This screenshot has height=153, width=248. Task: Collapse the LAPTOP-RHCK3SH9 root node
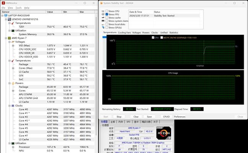pos(2,15)
